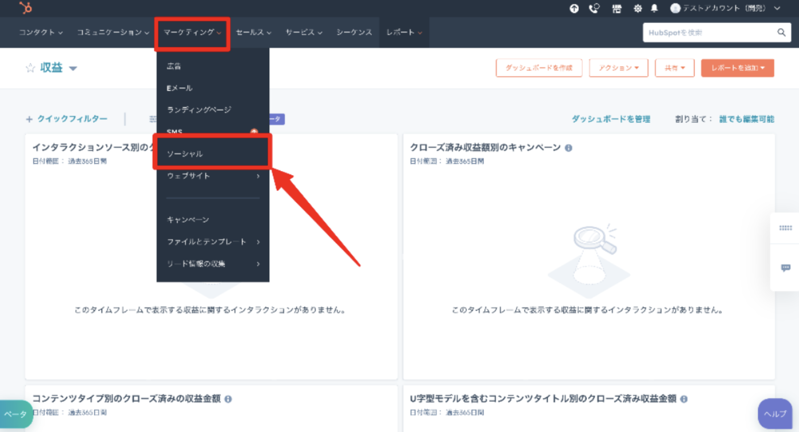The height and width of the screenshot is (432, 799).
Task: Select ソーシャル from the マーケティング menu
Action: [x=184, y=153]
